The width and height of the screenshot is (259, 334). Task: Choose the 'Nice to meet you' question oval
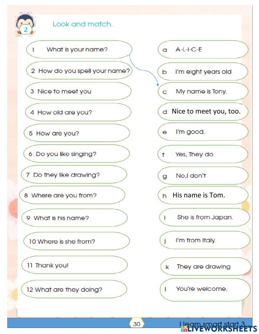tap(78, 91)
